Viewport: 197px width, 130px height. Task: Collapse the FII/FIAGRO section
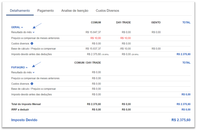(19, 68)
